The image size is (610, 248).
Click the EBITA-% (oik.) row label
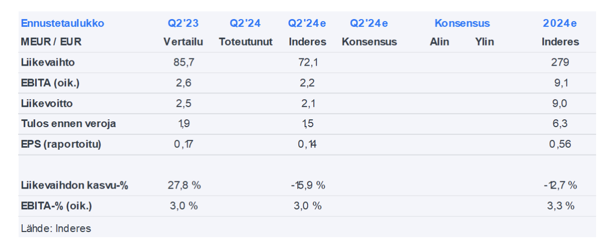pos(56,206)
